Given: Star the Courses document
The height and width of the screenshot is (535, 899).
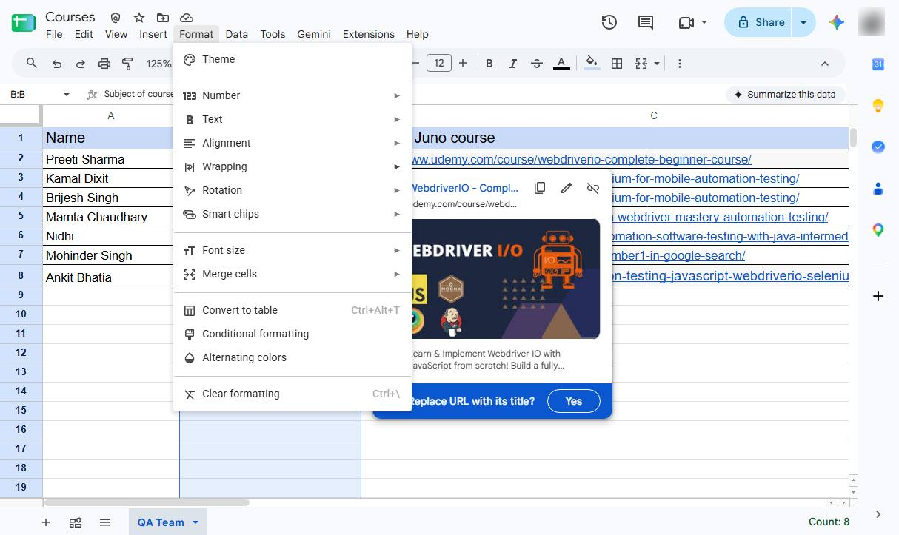Looking at the screenshot, I should (x=138, y=17).
